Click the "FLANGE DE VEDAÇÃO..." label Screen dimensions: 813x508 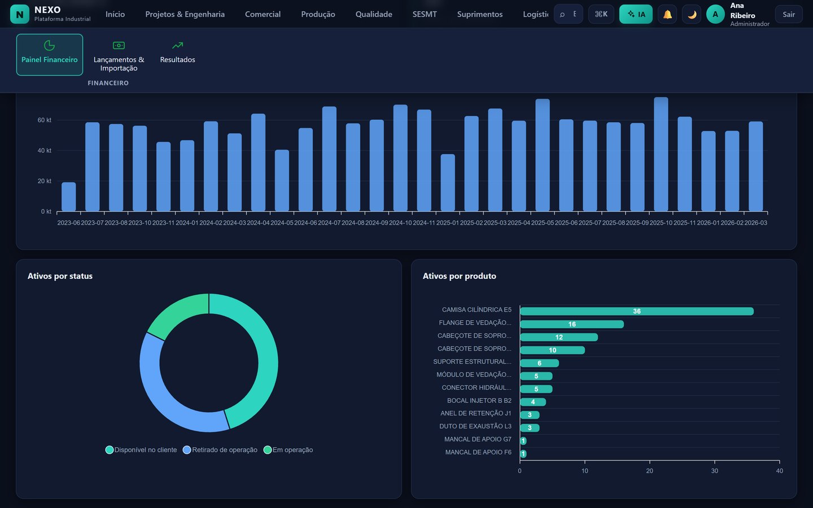click(475, 323)
